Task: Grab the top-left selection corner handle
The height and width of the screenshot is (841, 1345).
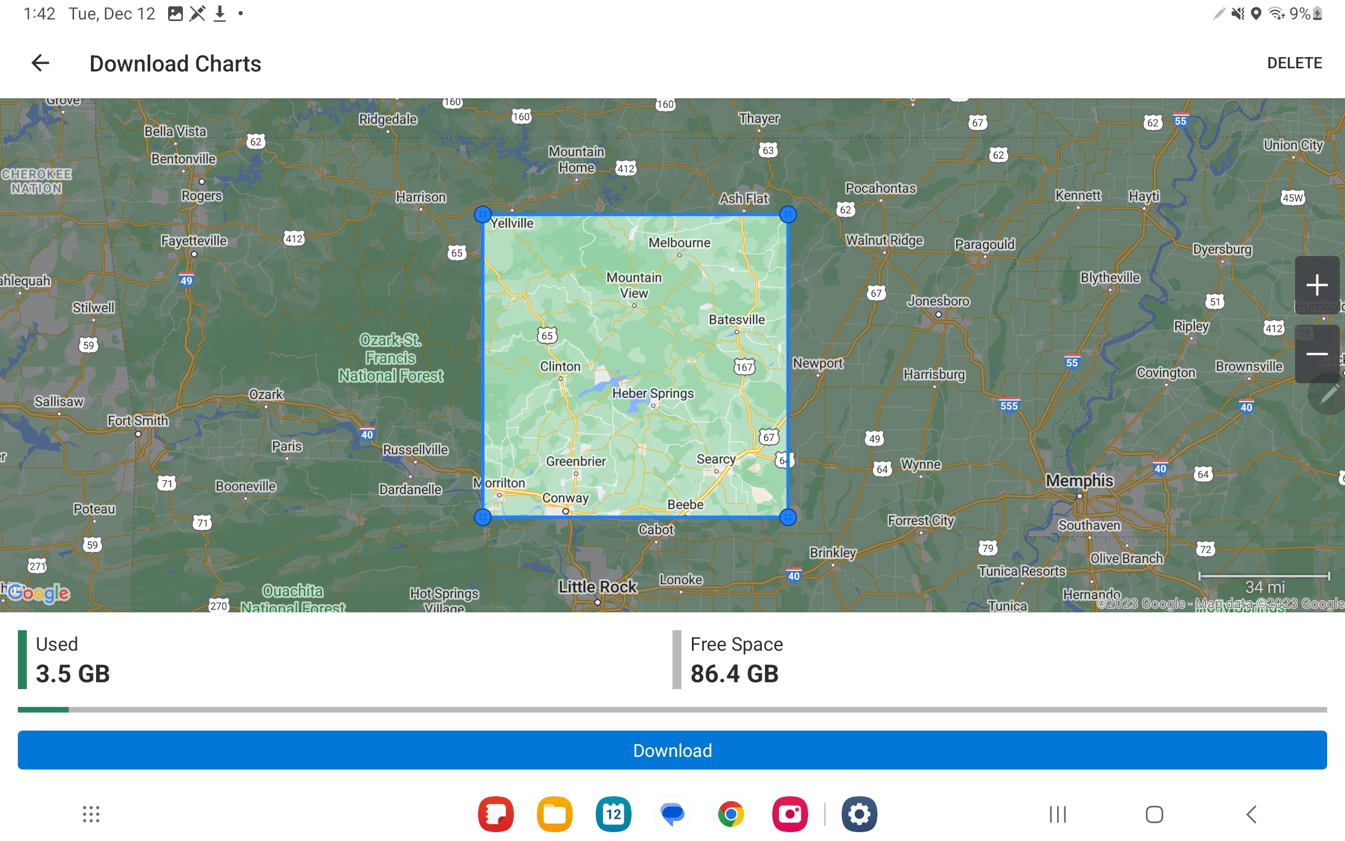Action: click(x=482, y=214)
